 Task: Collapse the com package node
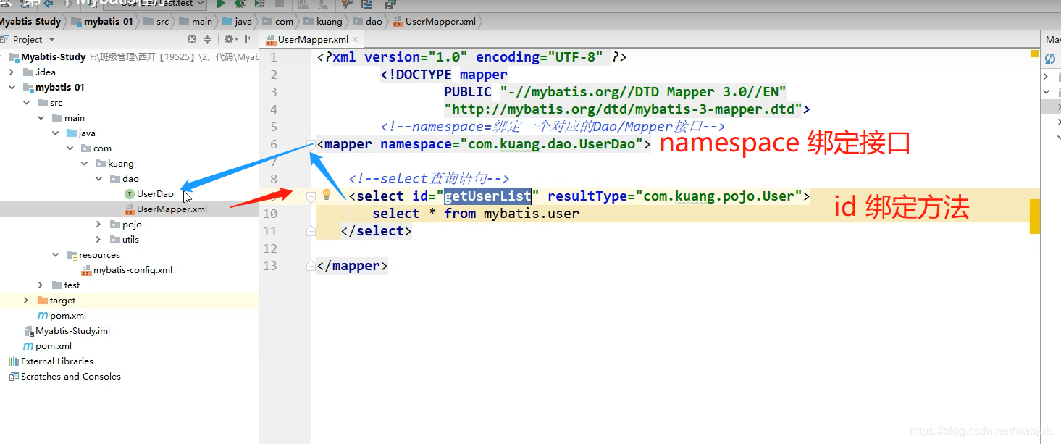70,148
